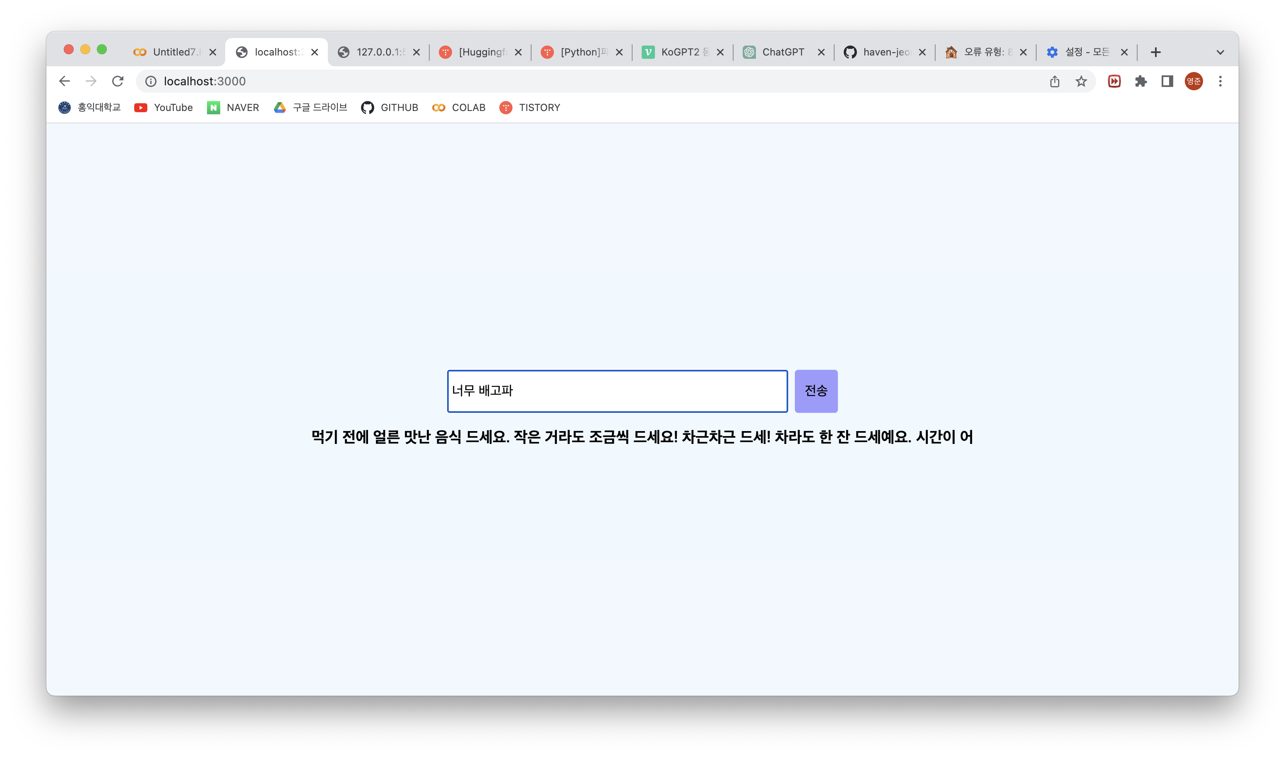The image size is (1285, 757).
Task: Open the Chrome three-dot menu
Action: [x=1220, y=81]
